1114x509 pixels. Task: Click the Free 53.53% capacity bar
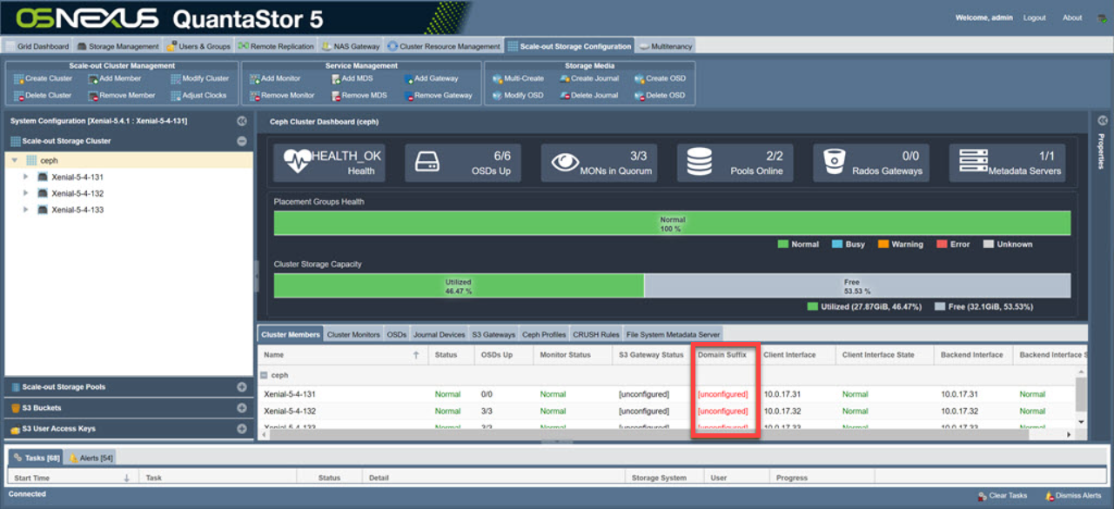click(x=857, y=286)
